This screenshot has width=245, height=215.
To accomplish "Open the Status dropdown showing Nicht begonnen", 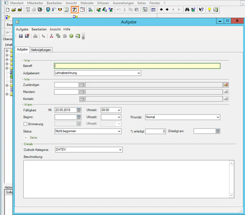I will coord(119,131).
